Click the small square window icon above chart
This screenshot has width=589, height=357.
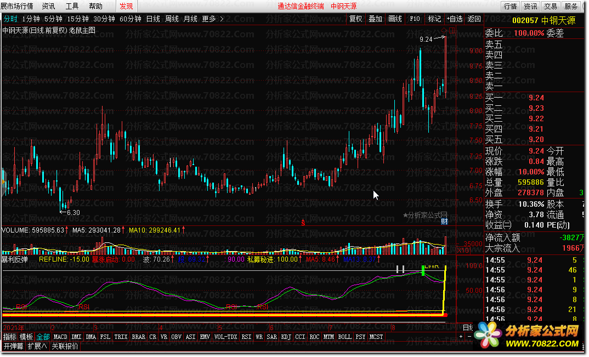[x=452, y=31]
